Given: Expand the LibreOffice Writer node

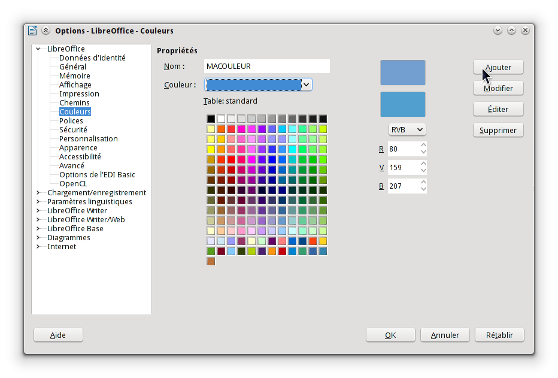Looking at the screenshot, I should coord(38,210).
